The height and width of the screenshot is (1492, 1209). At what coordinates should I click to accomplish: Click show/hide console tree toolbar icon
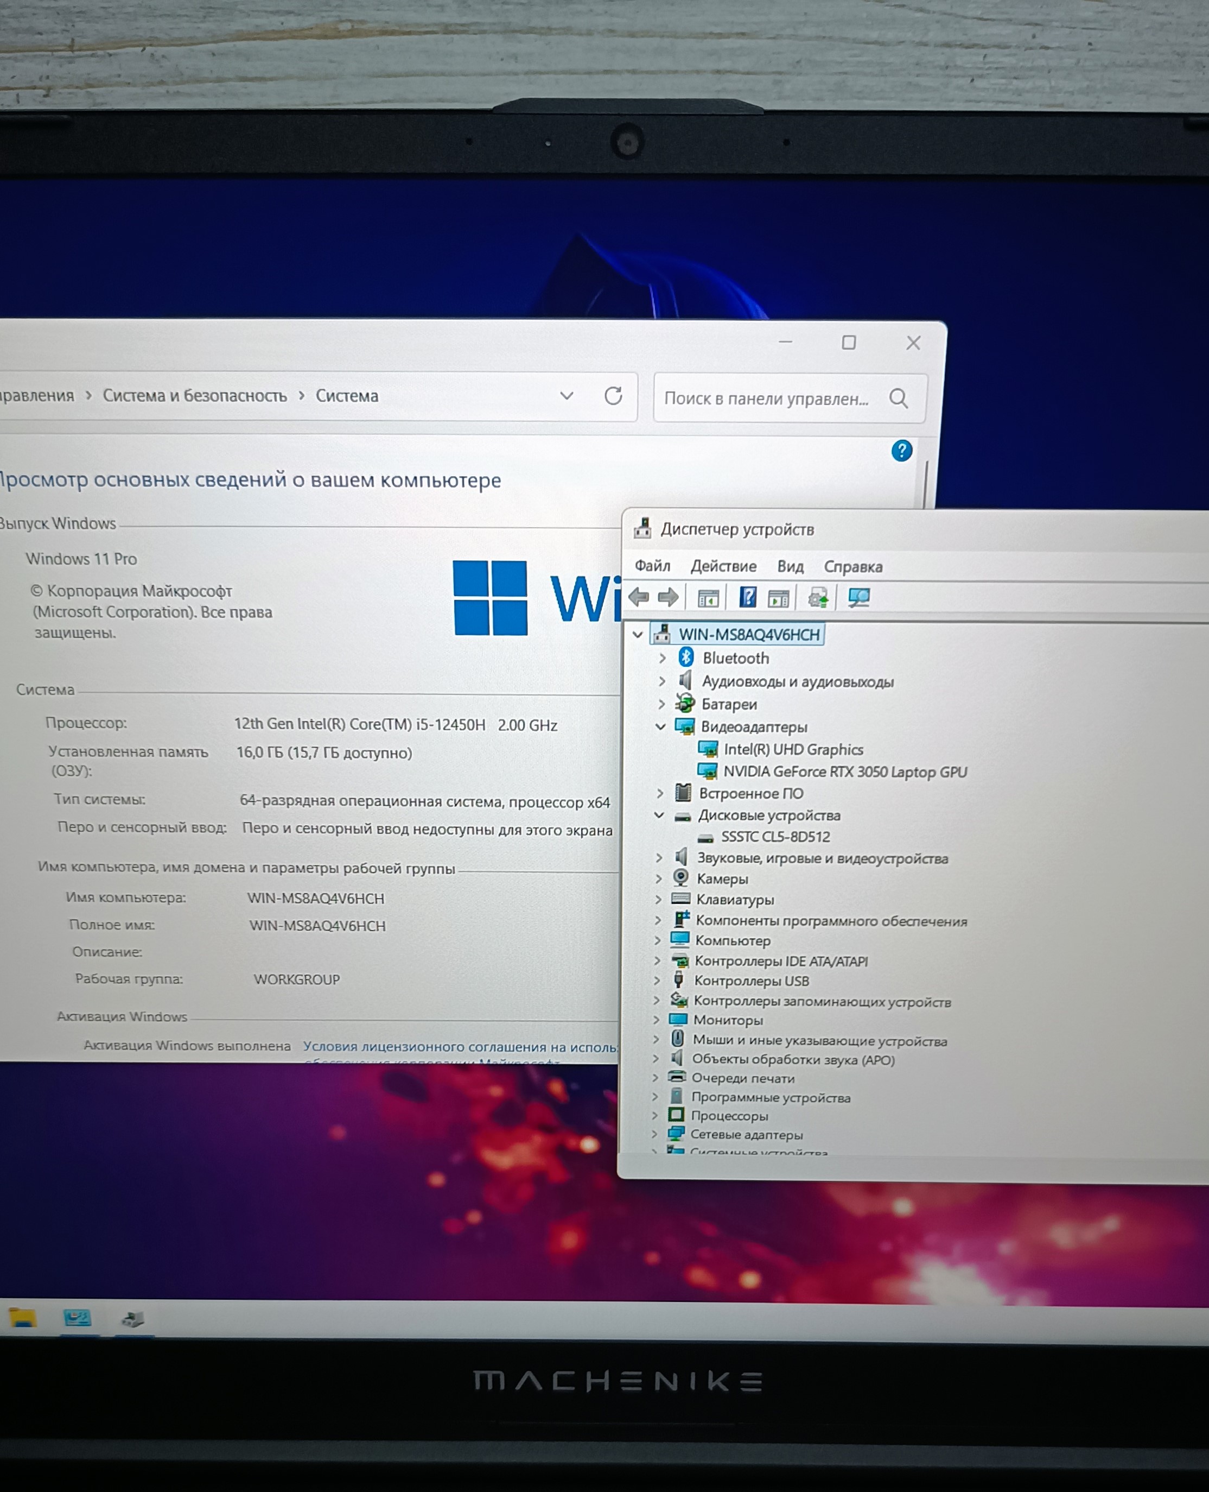click(708, 598)
